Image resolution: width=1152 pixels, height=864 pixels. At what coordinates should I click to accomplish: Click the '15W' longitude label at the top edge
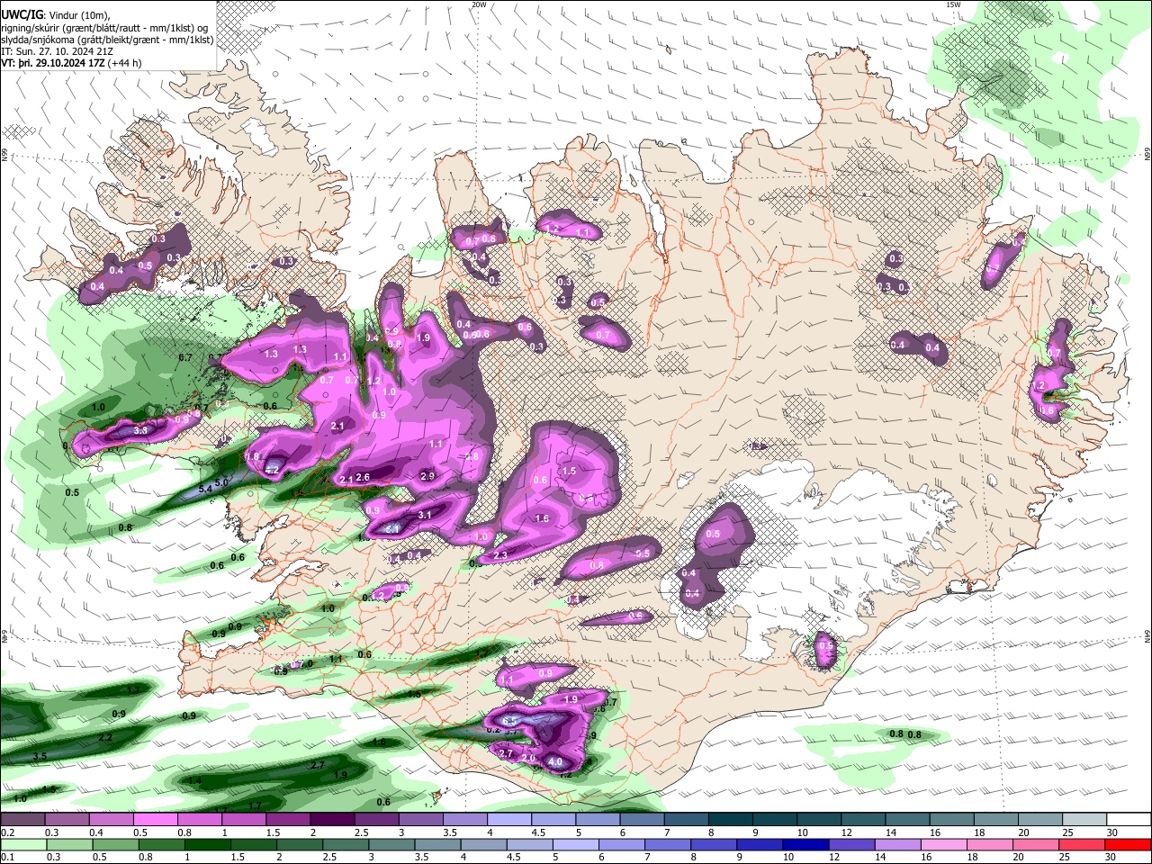pyautogui.click(x=953, y=4)
